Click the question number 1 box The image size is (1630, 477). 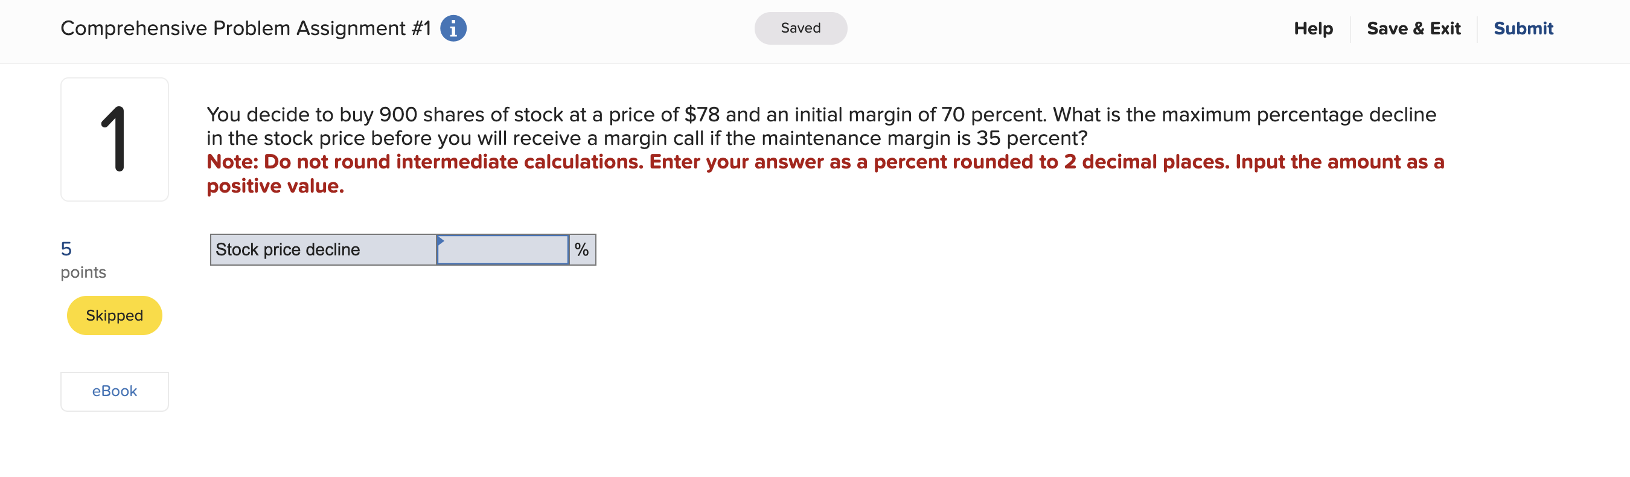[x=115, y=137]
